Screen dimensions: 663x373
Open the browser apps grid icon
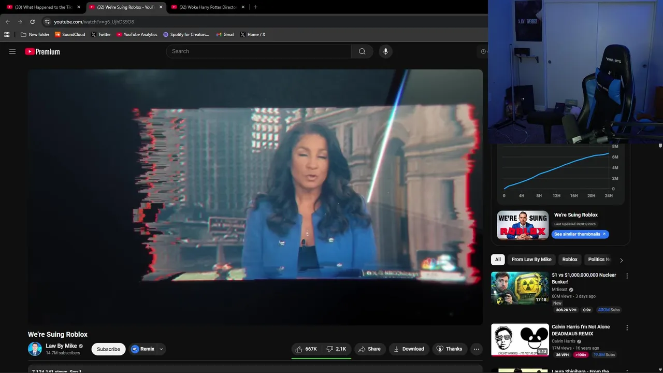point(7,34)
